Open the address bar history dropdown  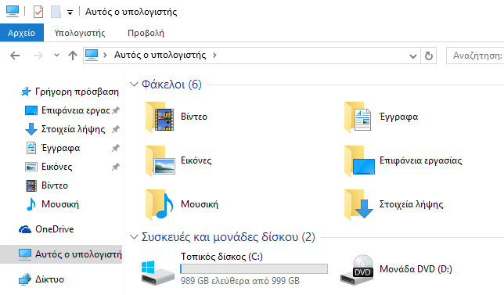point(413,56)
